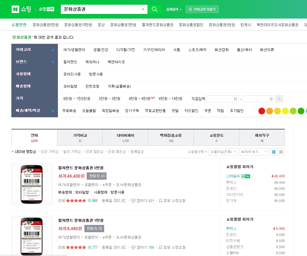This screenshot has width=307, height=256.
Task: Select 모바일형 delivery type filter
Action: [x=70, y=86]
